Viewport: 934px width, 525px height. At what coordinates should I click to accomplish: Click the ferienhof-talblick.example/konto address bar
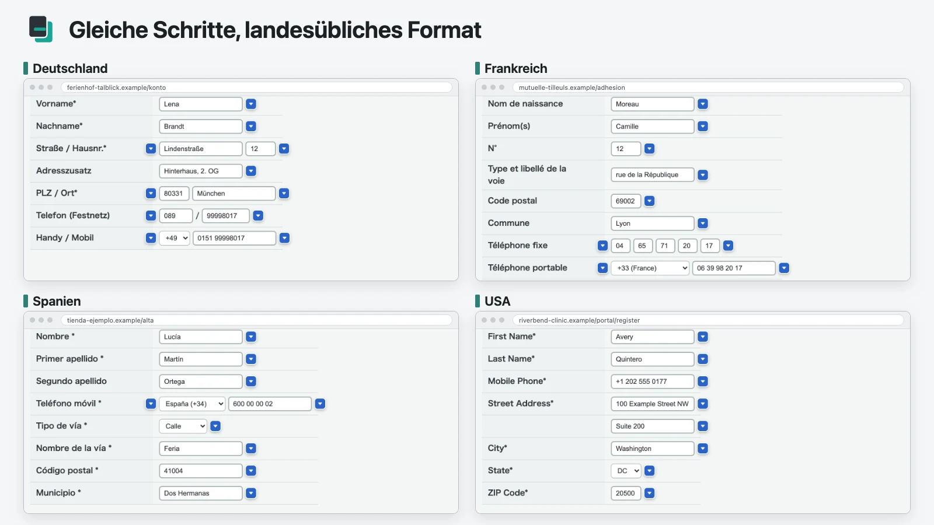(x=256, y=87)
